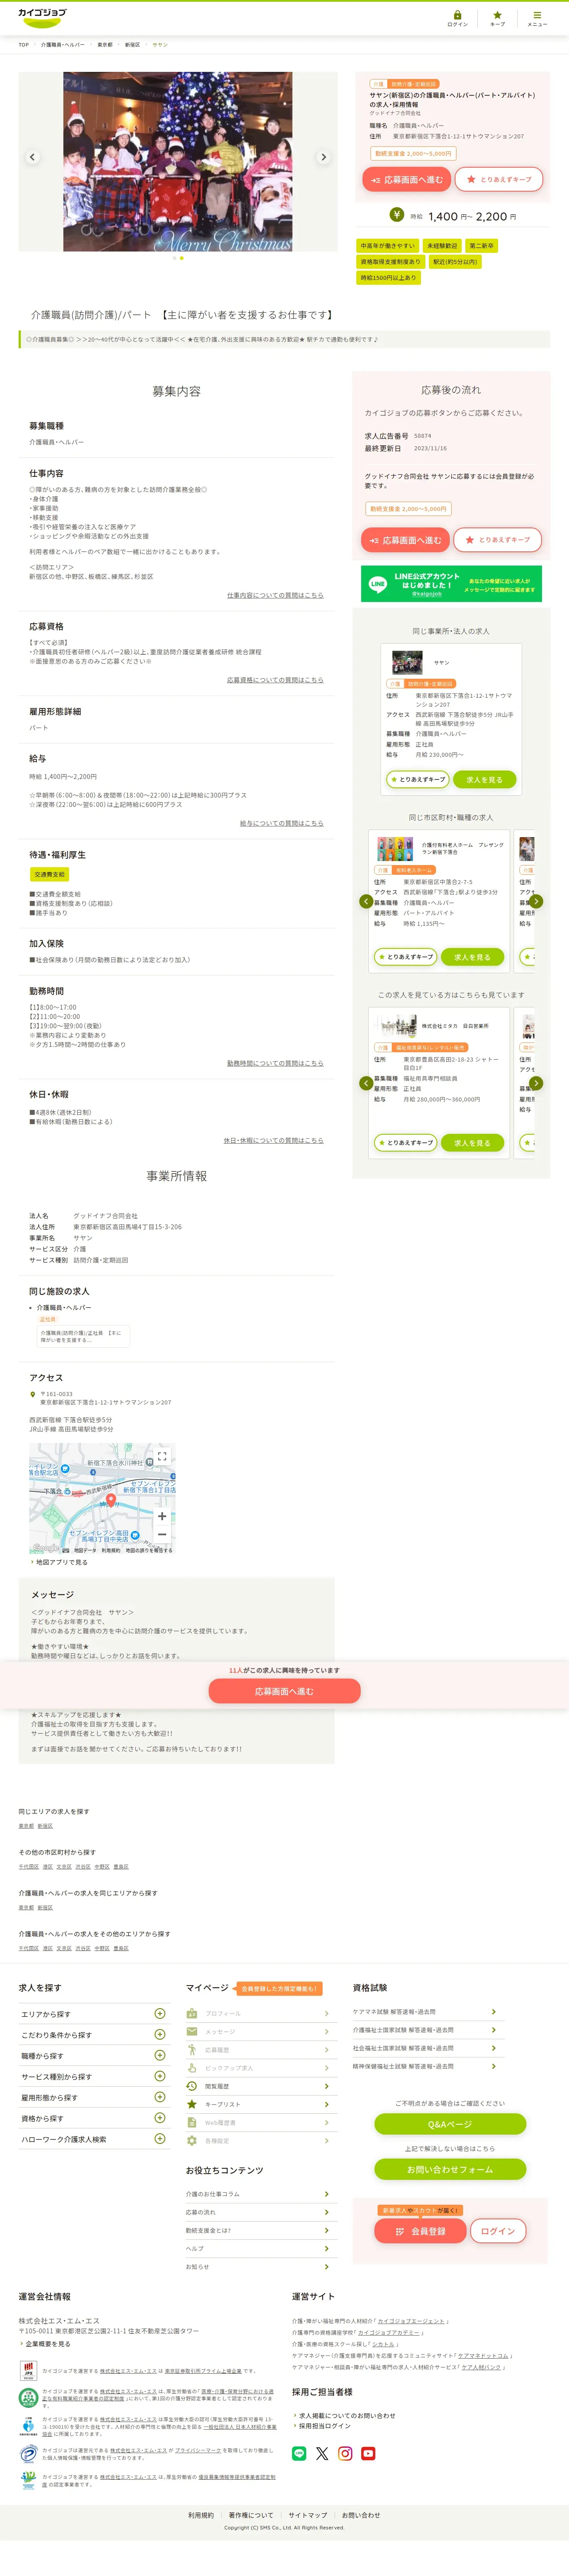Zoom out on the map

pyautogui.click(x=162, y=1533)
